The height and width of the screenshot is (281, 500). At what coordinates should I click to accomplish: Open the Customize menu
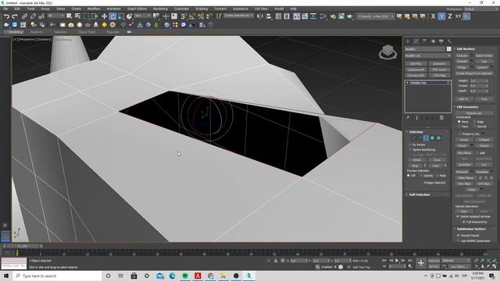coord(181,9)
